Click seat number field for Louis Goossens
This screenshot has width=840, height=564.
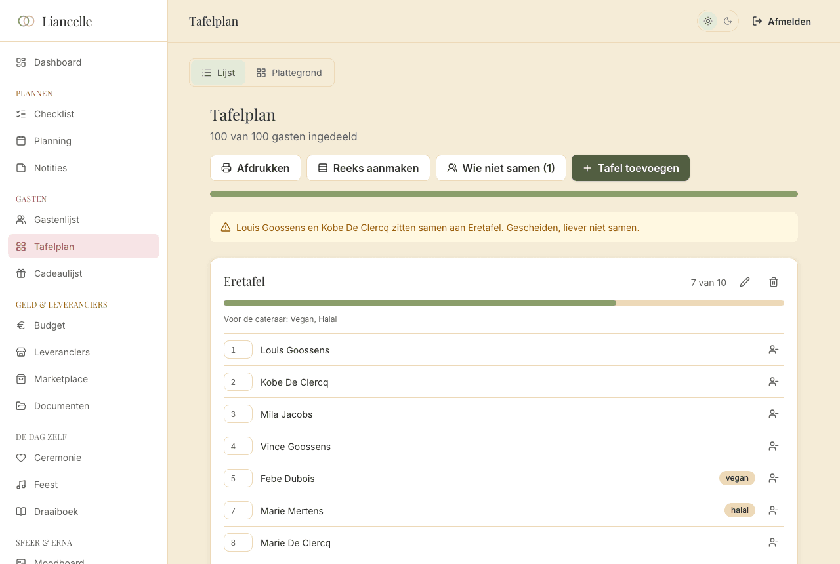[238, 350]
